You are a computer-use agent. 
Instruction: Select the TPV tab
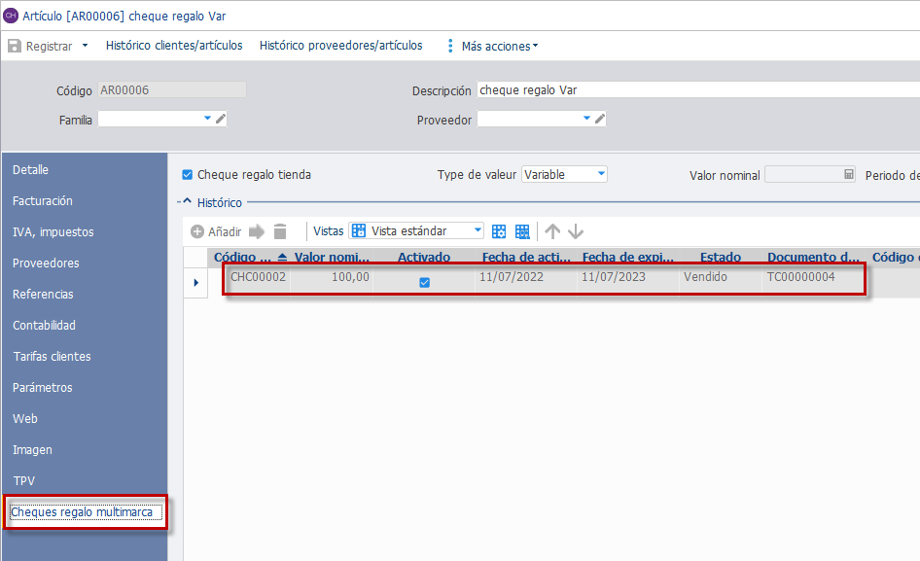(24, 480)
